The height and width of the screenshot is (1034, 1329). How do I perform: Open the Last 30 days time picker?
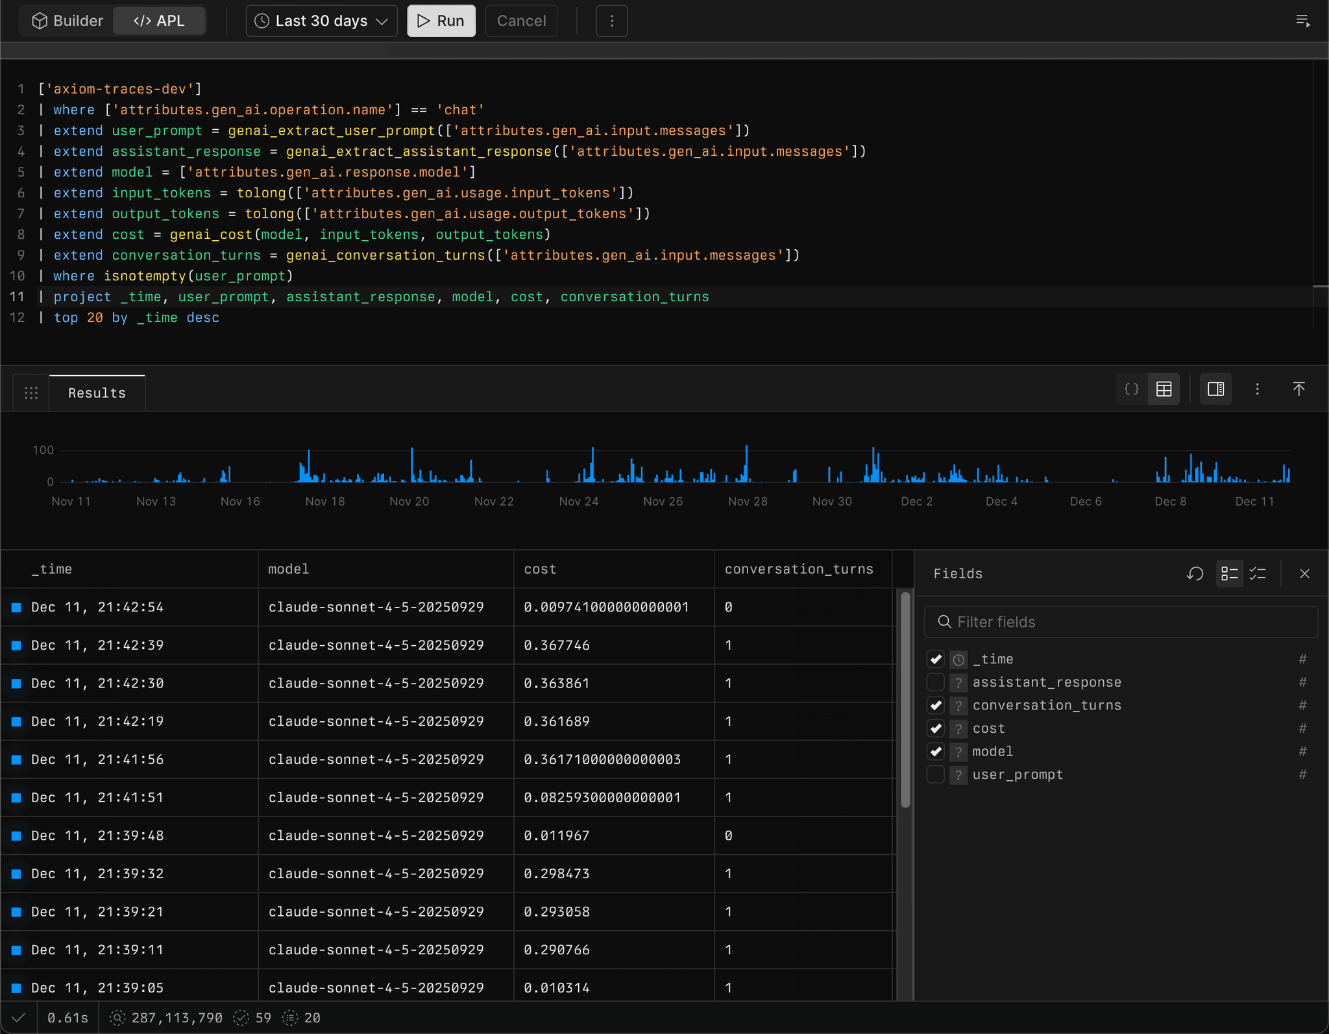point(321,20)
